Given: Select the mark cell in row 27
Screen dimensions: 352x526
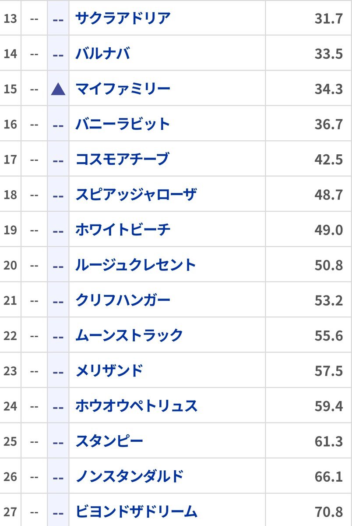Looking at the screenshot, I should pos(58,512).
